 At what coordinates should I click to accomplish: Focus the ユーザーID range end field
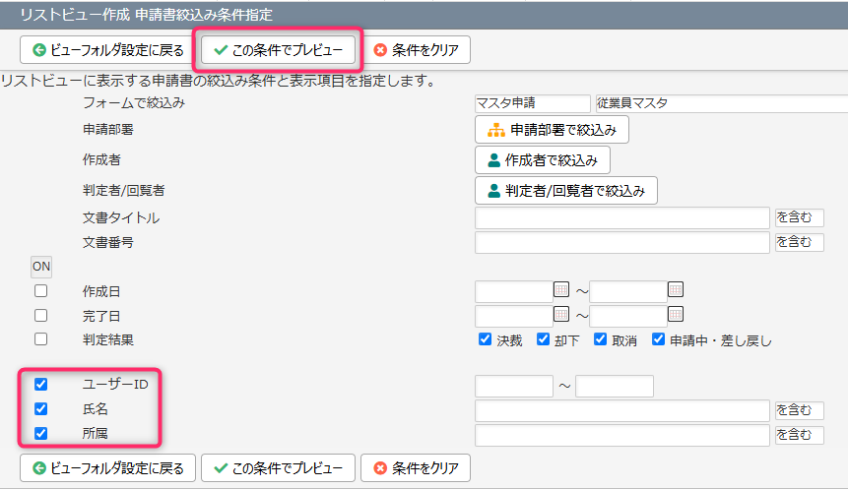tap(615, 386)
